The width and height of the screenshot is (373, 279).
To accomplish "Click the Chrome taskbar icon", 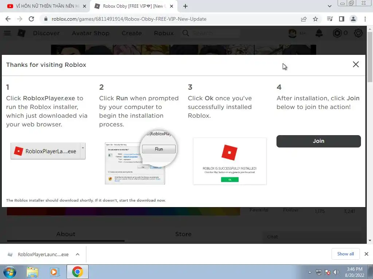I will (x=78, y=272).
